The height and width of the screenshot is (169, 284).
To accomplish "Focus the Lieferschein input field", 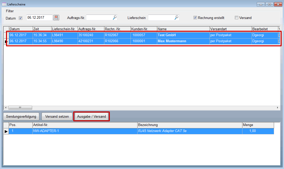I will 161,18.
